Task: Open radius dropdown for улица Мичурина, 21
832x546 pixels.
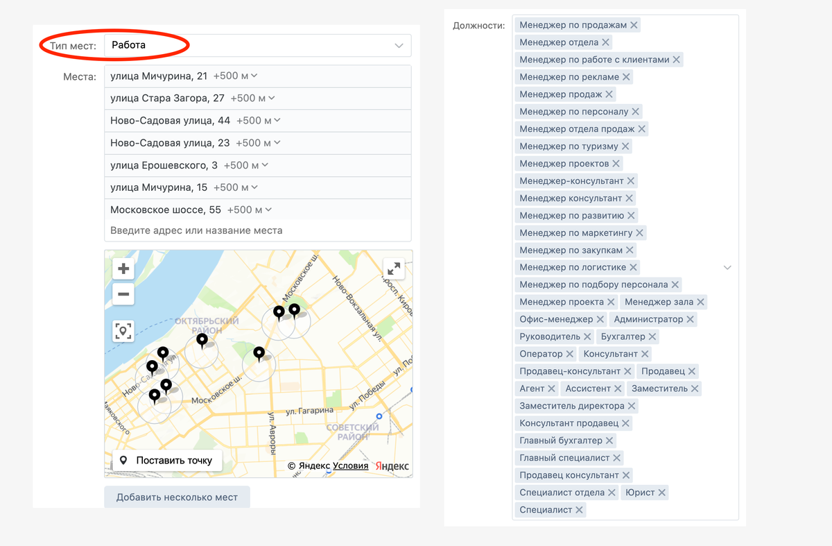Action: 236,76
